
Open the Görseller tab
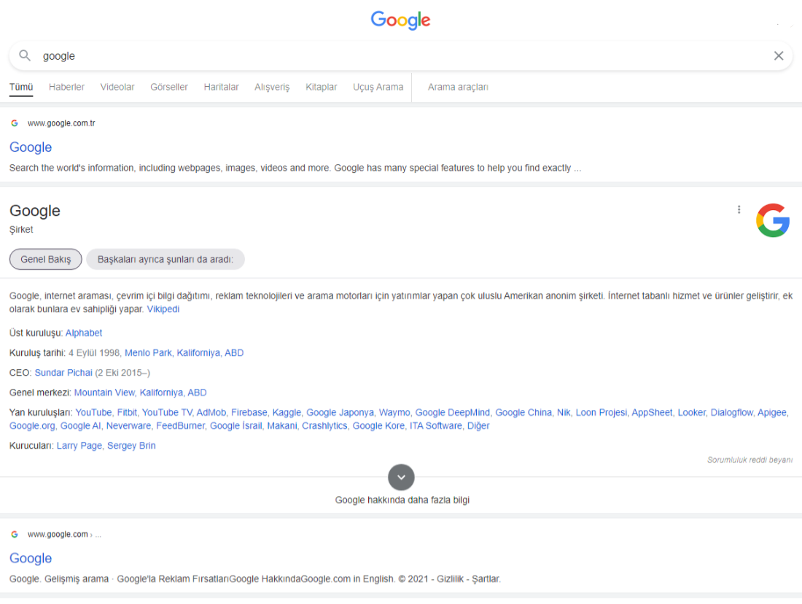(x=169, y=87)
